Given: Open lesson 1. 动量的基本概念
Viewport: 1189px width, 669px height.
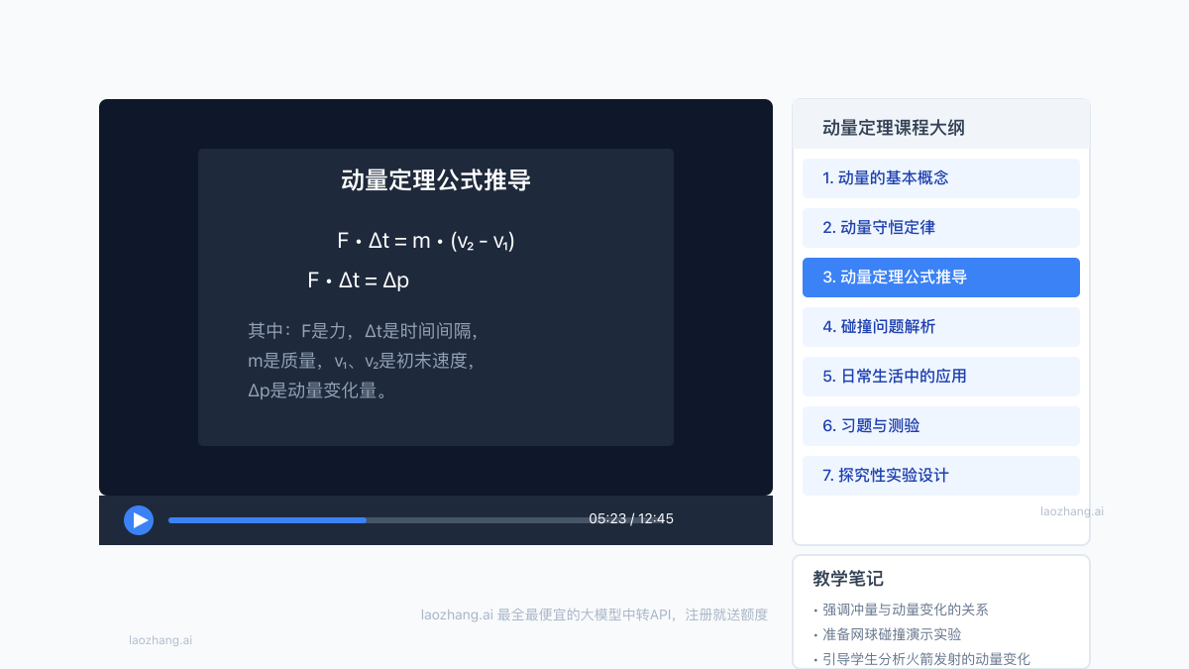Looking at the screenshot, I should pyautogui.click(x=941, y=178).
